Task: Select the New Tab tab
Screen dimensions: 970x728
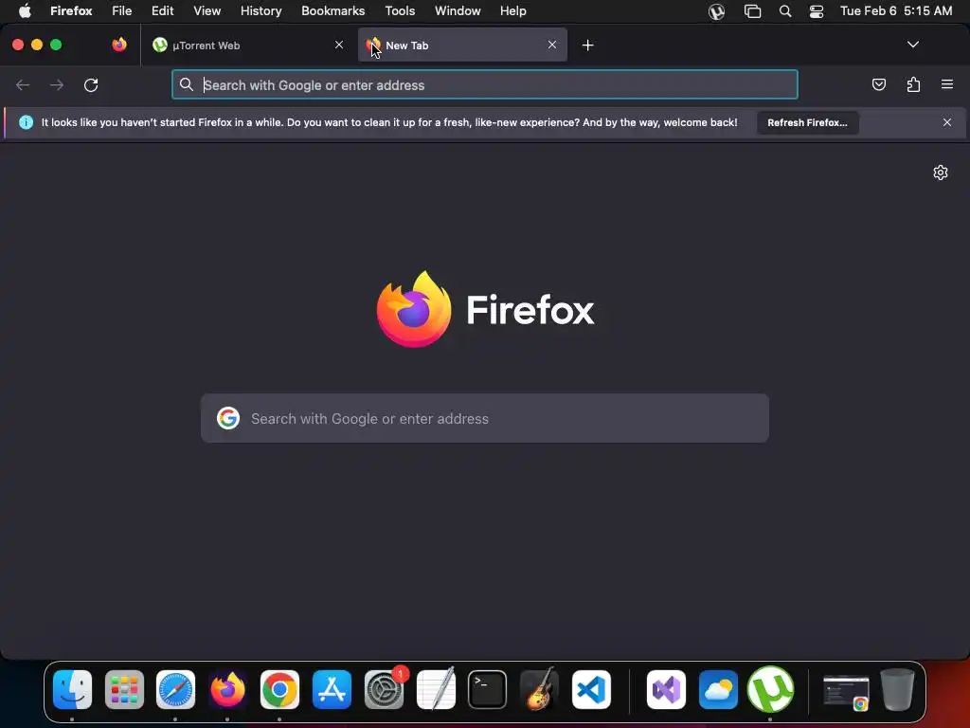Action: point(462,45)
